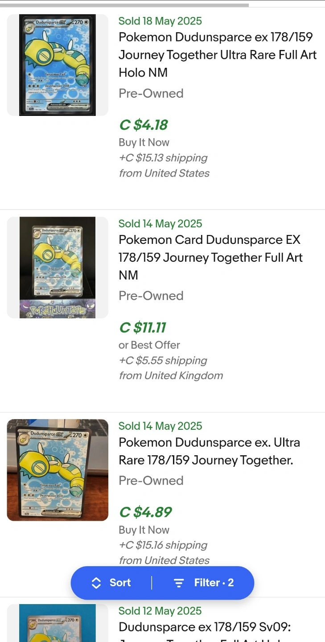The width and height of the screenshot is (325, 642).
Task: Open the partially visible fourth card thumbnail
Action: 58,623
